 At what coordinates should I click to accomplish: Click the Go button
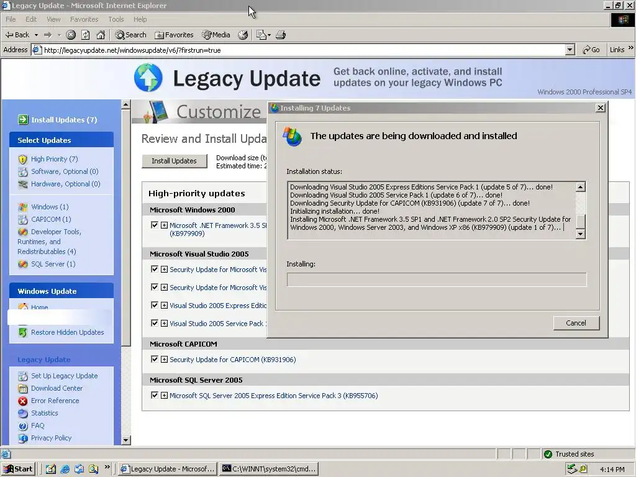pos(591,50)
